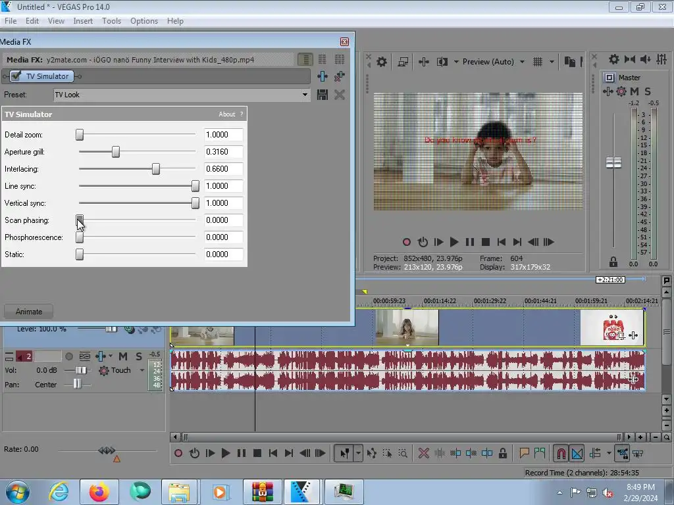The height and width of the screenshot is (505, 674).
Task: Click the red Delete X icon
Action: click(x=423, y=453)
